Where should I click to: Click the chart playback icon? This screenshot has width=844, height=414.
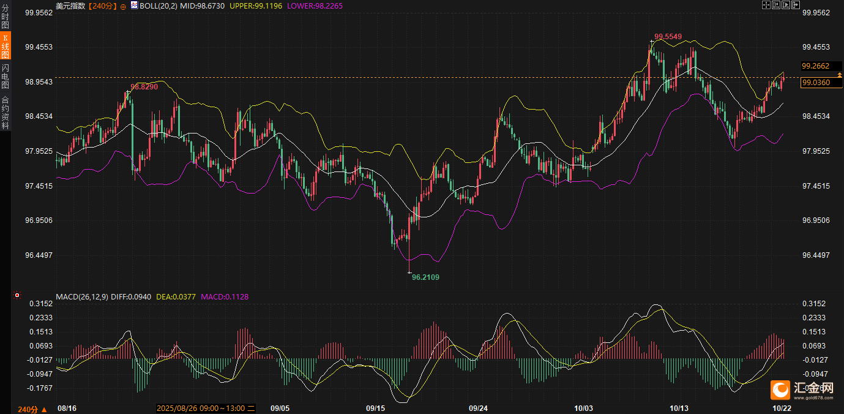tap(786, 5)
